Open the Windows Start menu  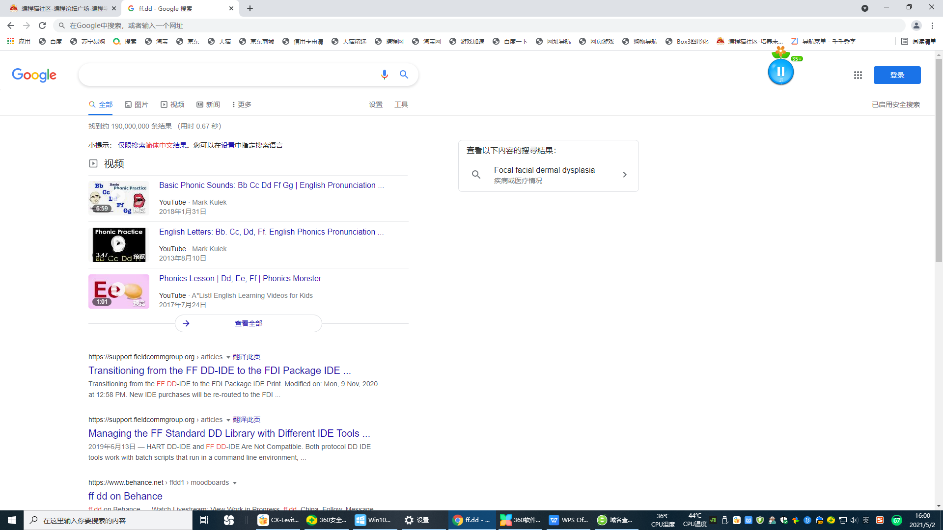[12, 520]
